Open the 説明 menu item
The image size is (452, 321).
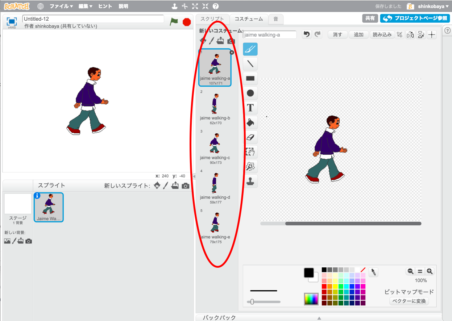click(x=124, y=7)
